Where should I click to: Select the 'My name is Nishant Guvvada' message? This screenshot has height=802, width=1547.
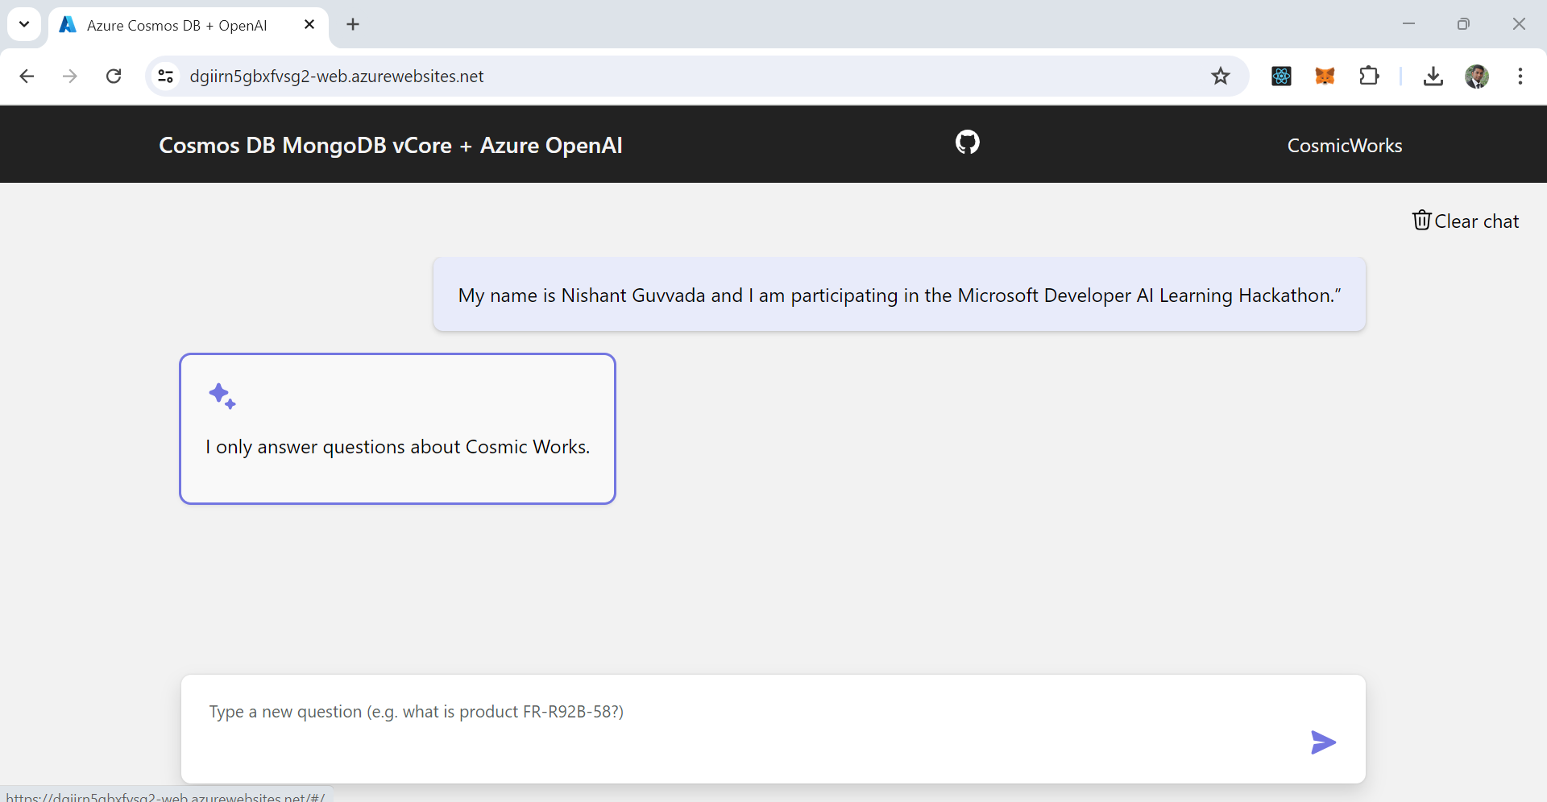[x=899, y=296]
